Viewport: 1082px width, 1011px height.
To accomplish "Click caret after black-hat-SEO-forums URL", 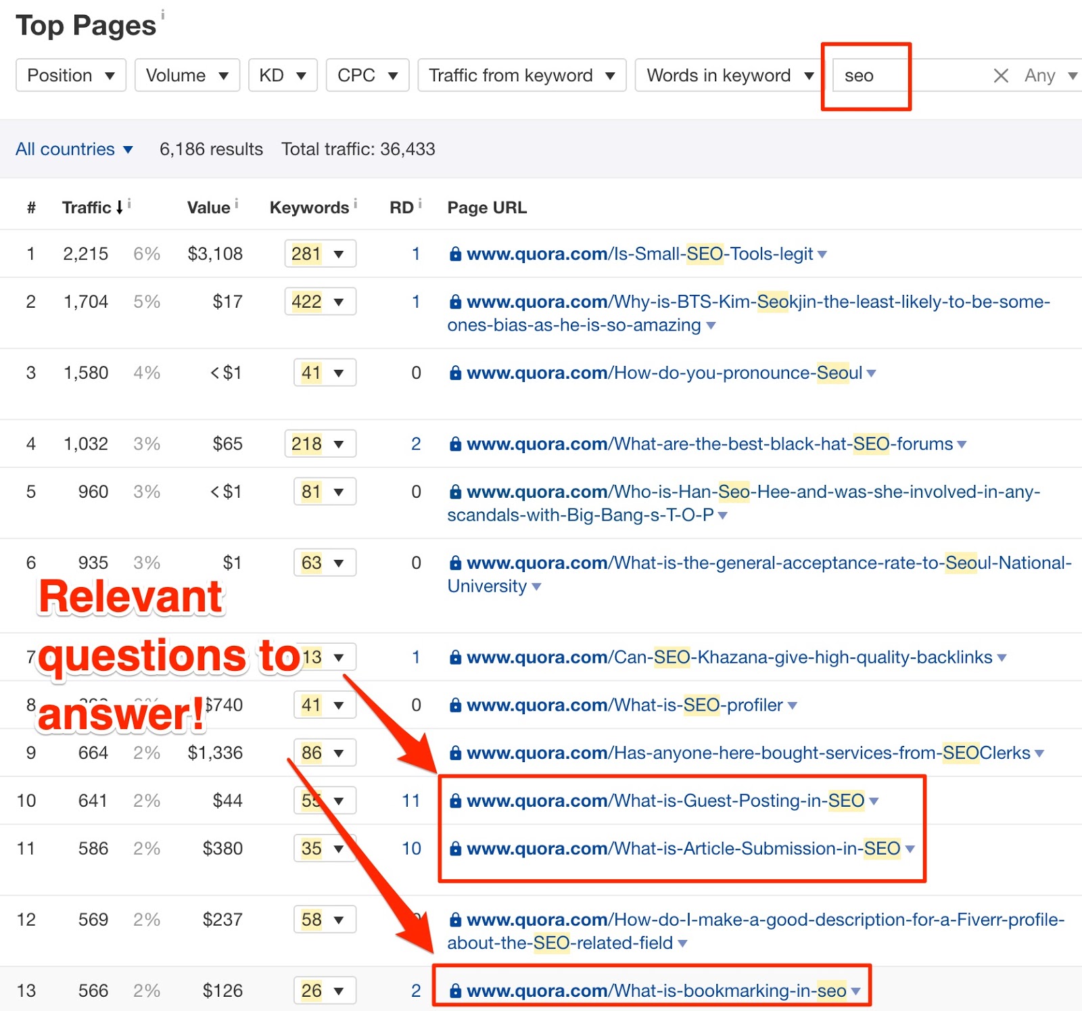I will 962,444.
